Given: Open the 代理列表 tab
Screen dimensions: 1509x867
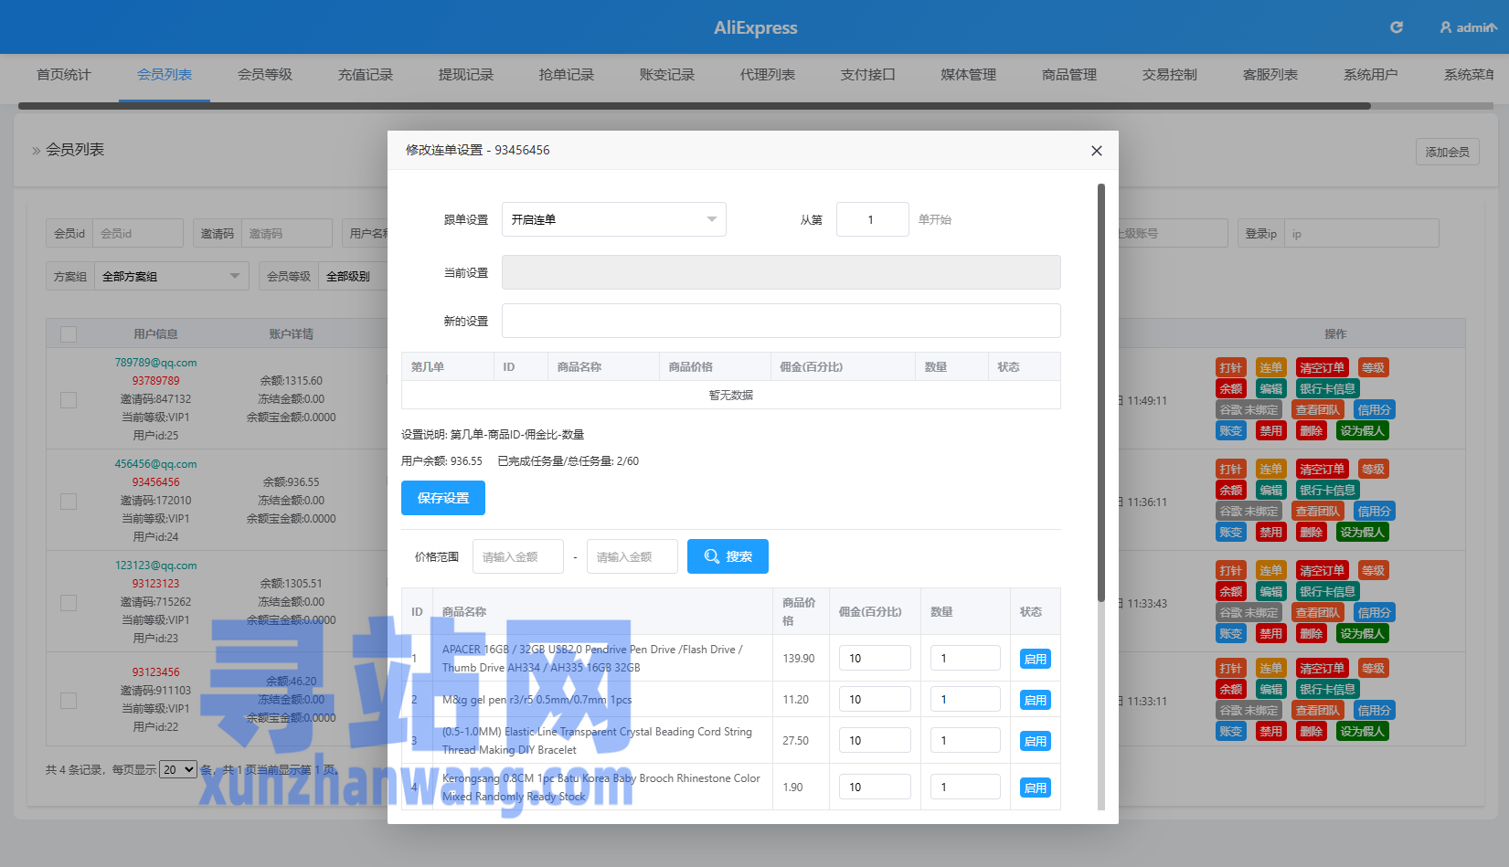Looking at the screenshot, I should point(768,75).
